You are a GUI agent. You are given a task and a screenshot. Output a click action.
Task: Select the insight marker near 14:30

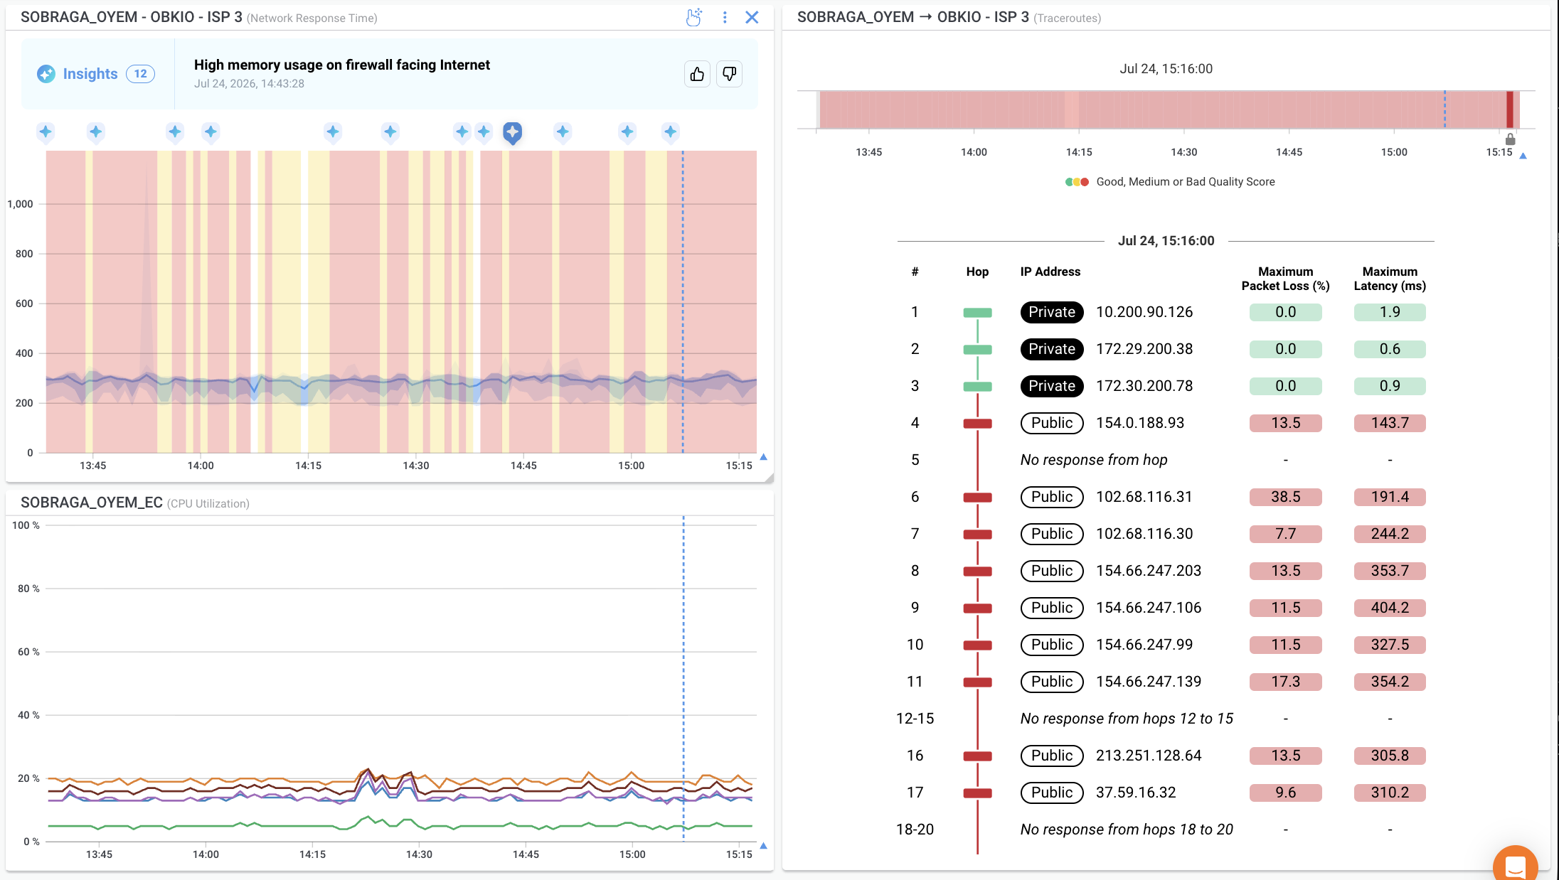390,132
